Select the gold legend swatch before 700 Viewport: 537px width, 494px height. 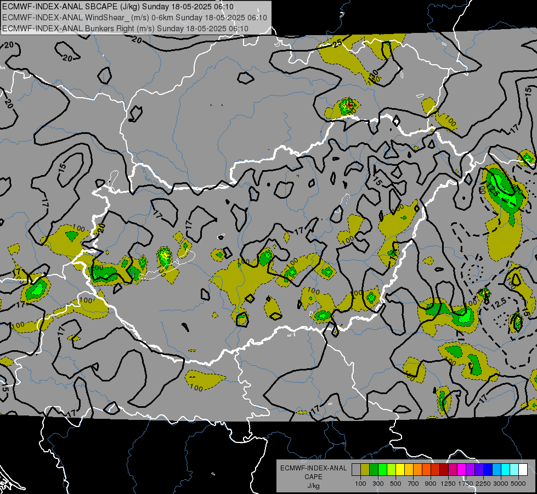(x=409, y=470)
